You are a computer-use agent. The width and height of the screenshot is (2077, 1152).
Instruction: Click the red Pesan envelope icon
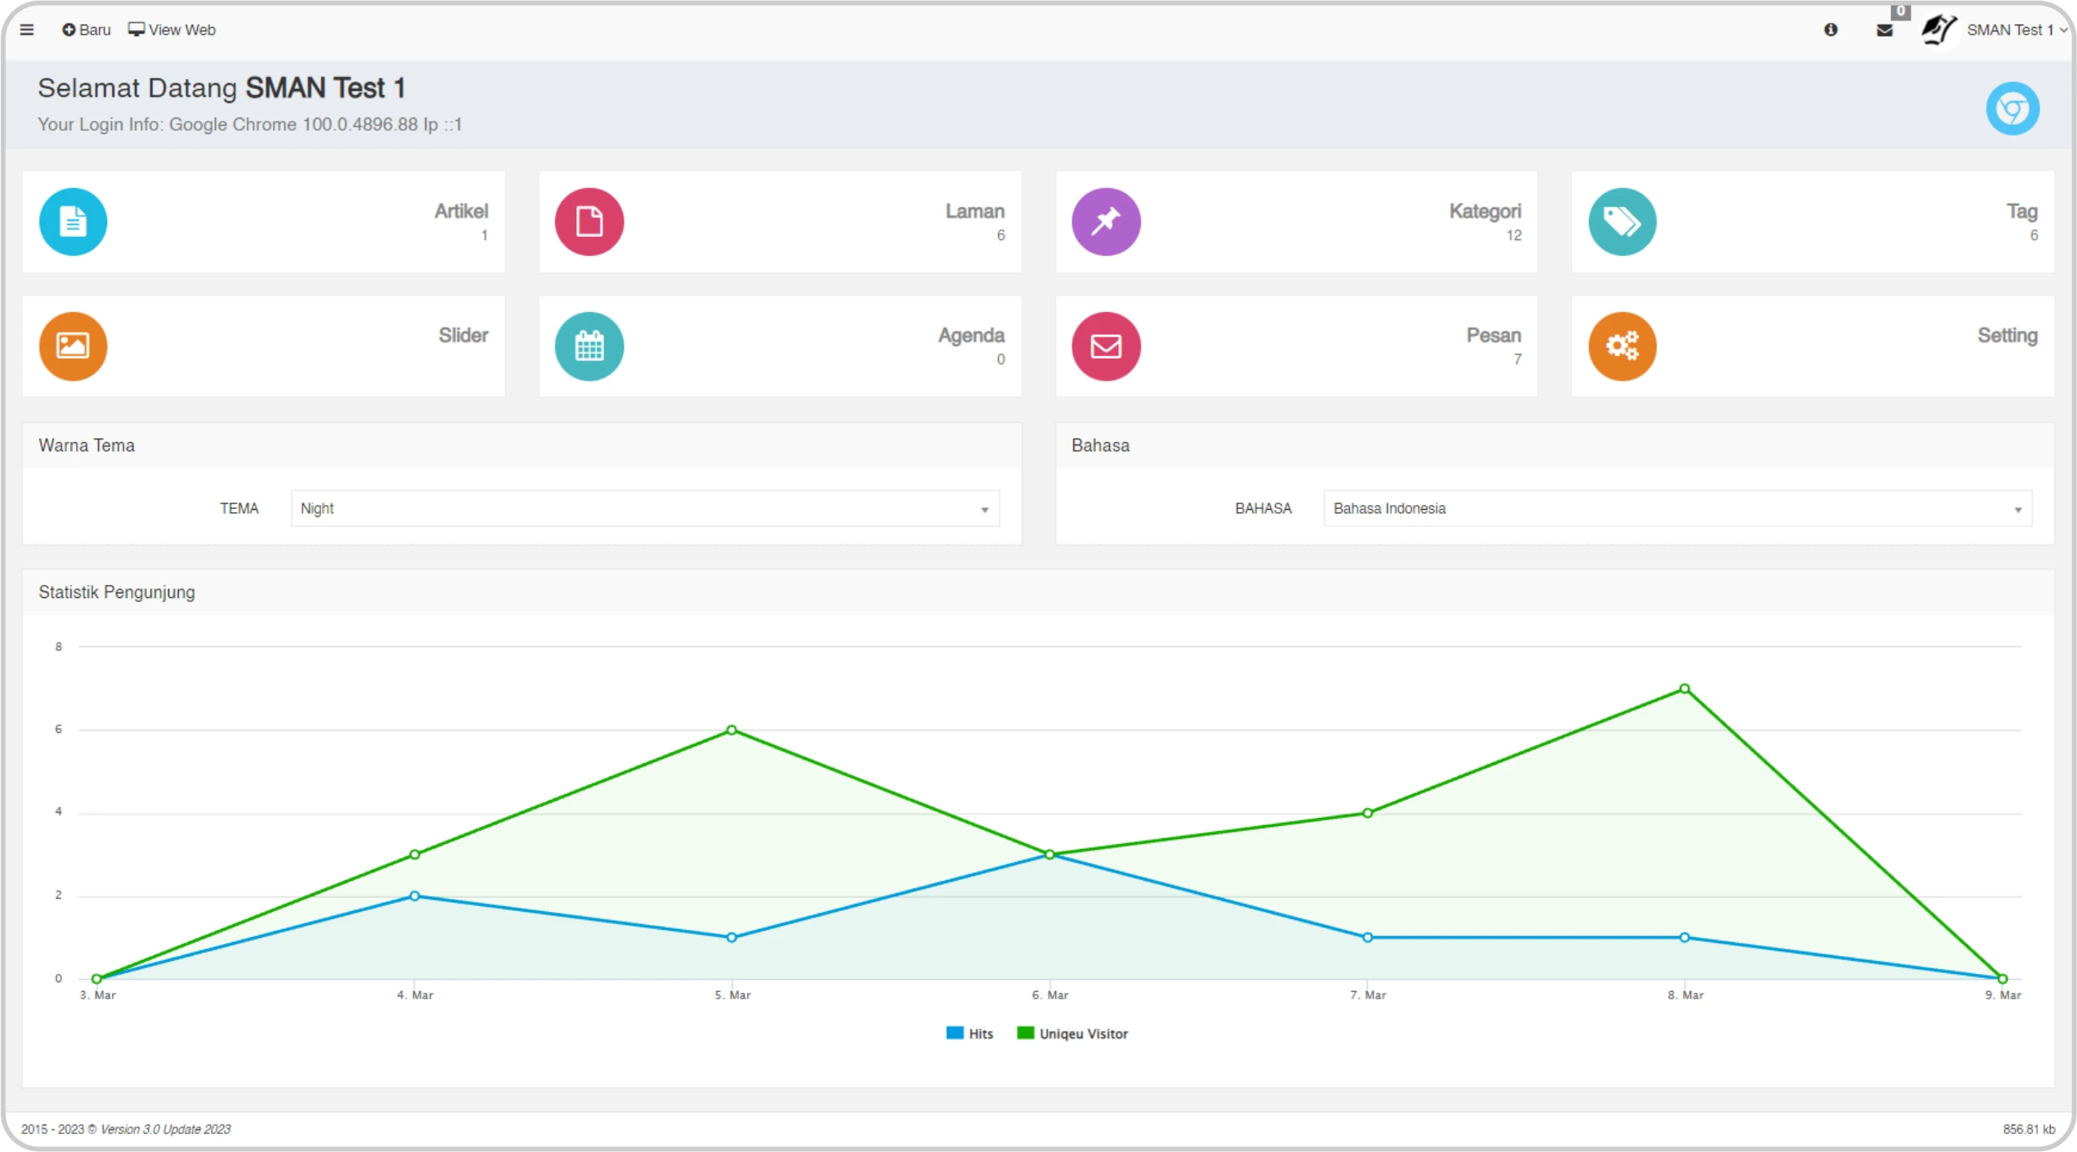point(1105,346)
